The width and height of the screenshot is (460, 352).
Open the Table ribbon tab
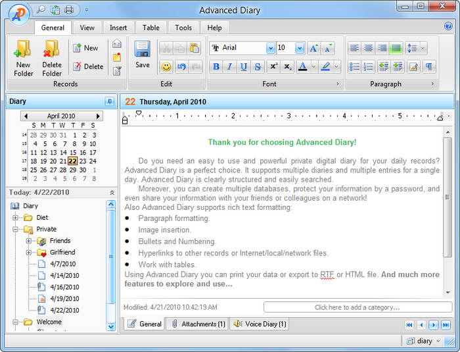tap(150, 28)
